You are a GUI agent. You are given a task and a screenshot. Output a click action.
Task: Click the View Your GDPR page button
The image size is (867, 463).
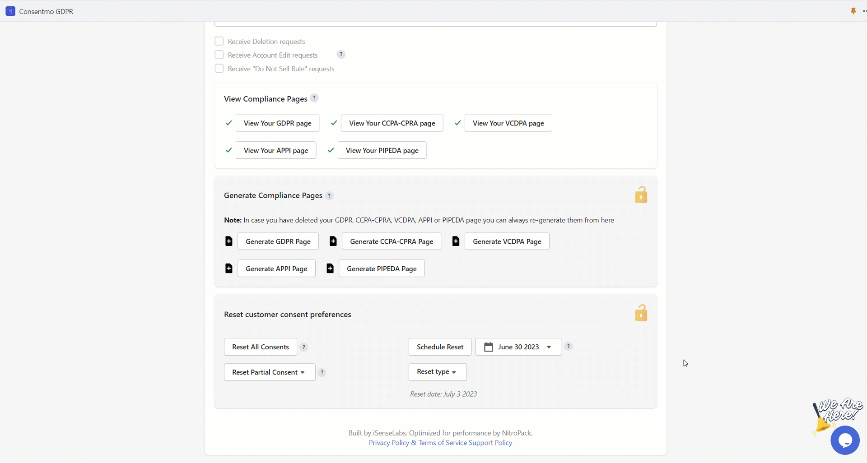tap(277, 123)
